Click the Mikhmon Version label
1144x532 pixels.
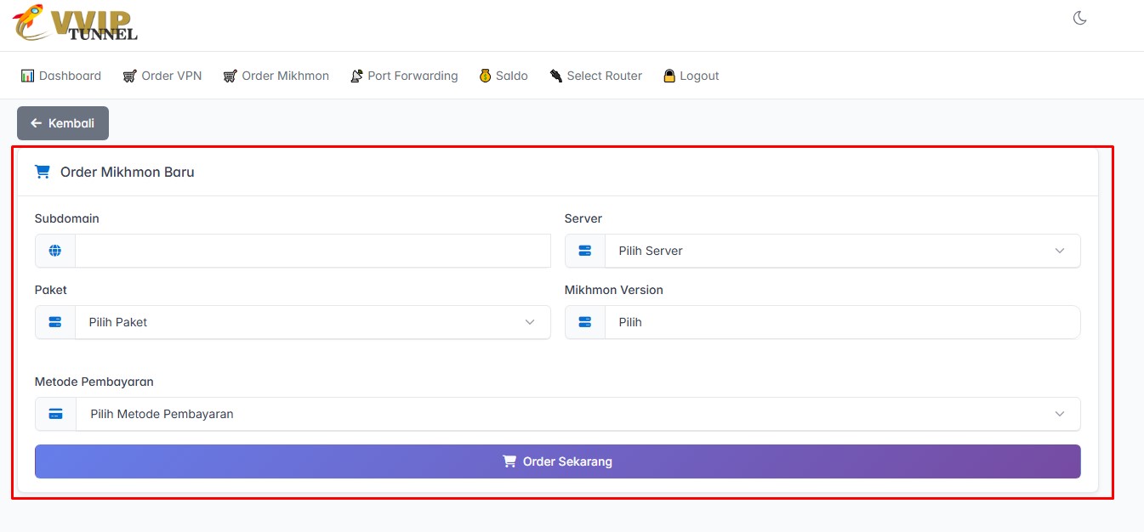[614, 290]
